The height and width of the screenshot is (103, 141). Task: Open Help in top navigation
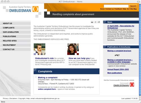point(124,9)
